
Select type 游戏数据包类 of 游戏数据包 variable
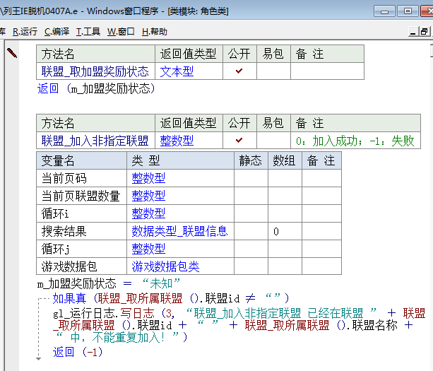(165, 266)
